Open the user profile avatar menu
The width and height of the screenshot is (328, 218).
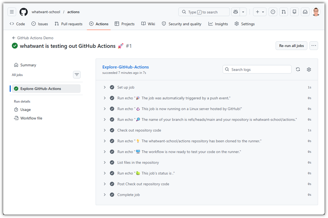tap(316, 12)
